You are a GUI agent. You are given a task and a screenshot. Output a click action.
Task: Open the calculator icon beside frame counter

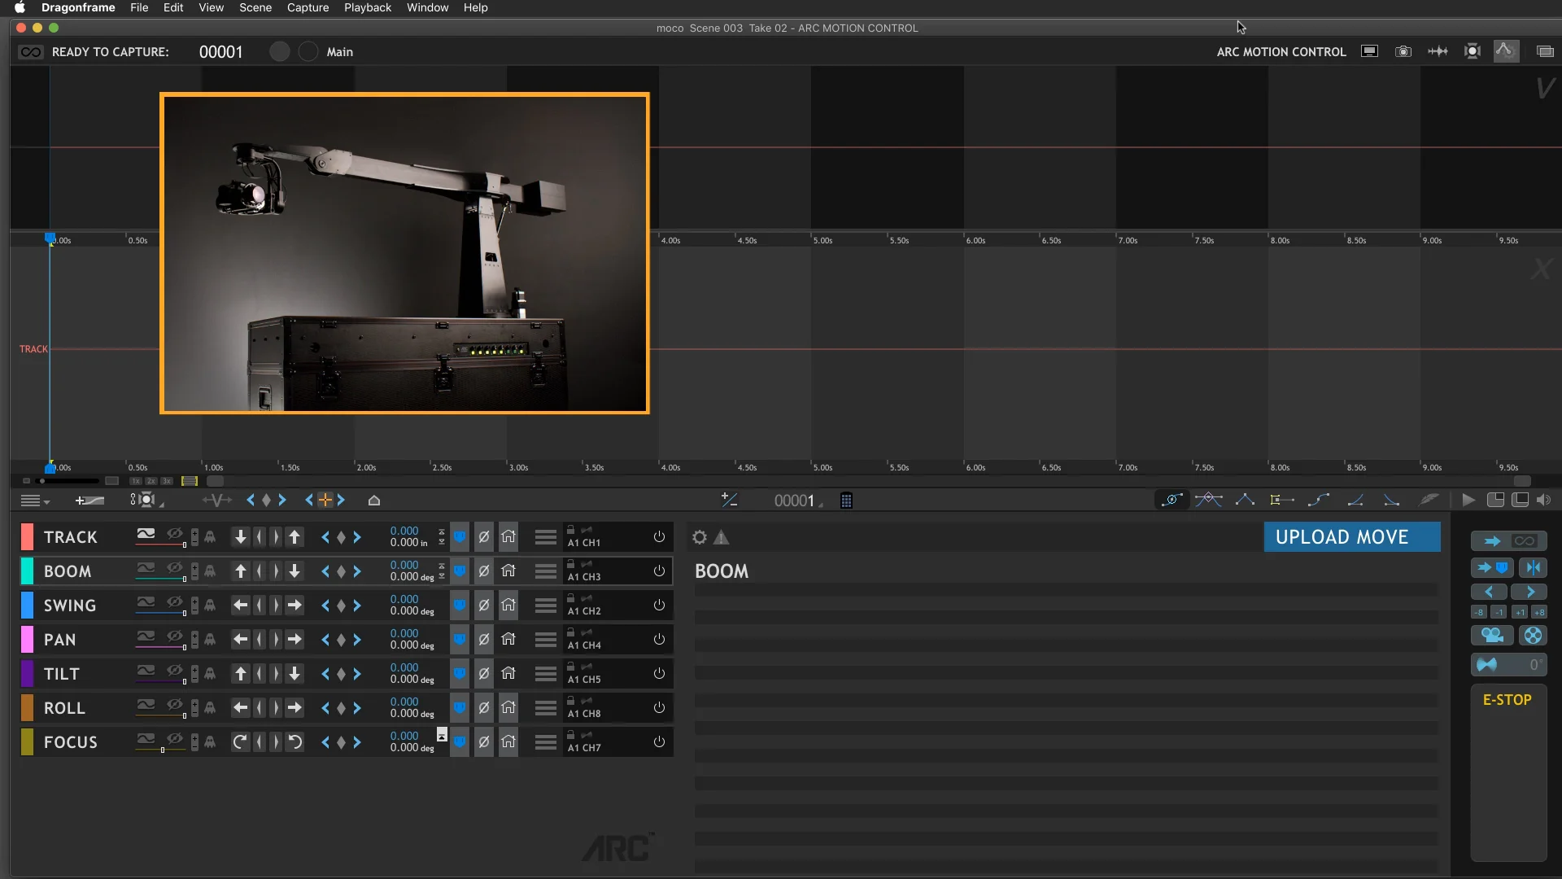pos(846,501)
